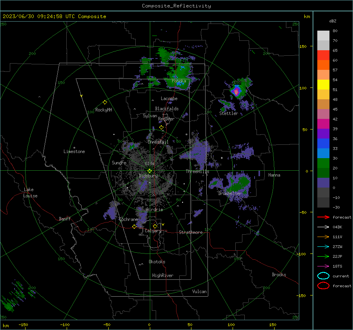Click the Sylvan label
The width and height of the screenshot is (353, 330).
tap(150, 116)
